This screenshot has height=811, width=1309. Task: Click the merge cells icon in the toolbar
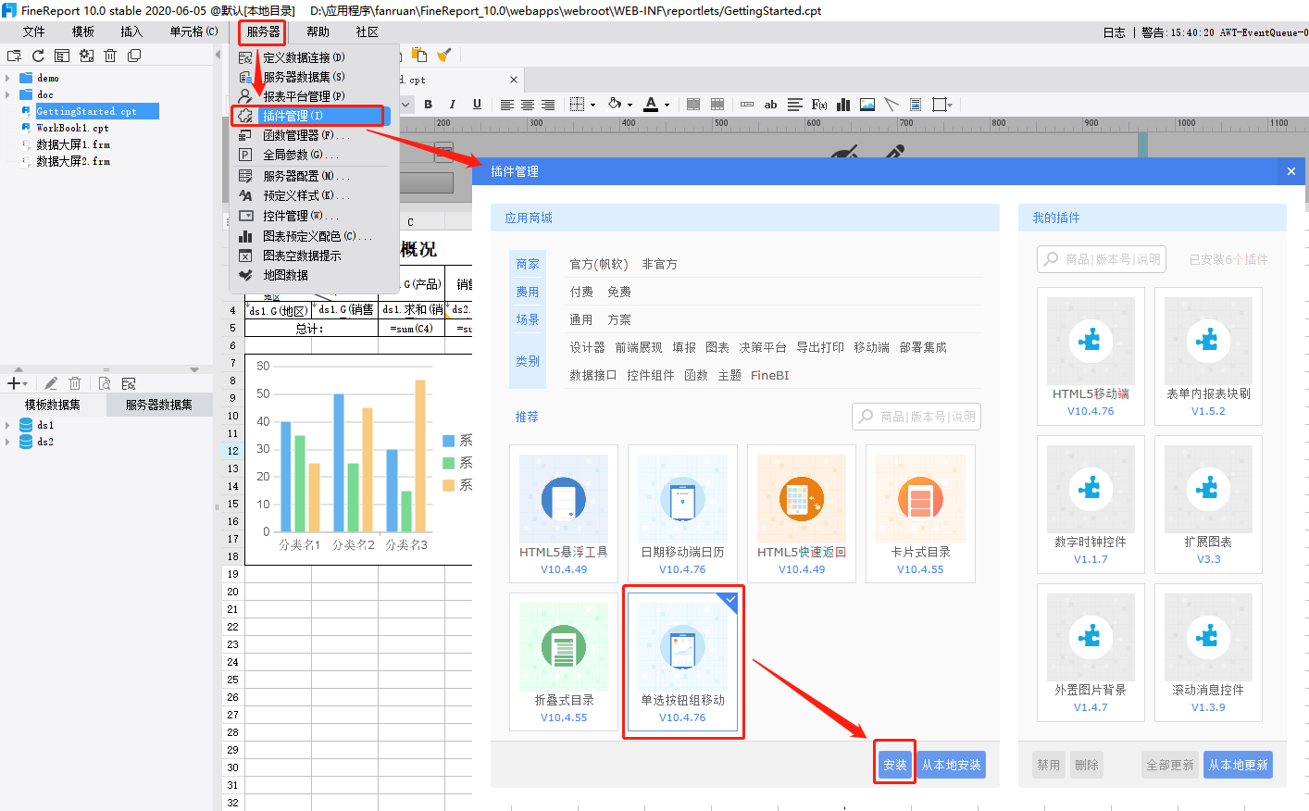pos(693,105)
